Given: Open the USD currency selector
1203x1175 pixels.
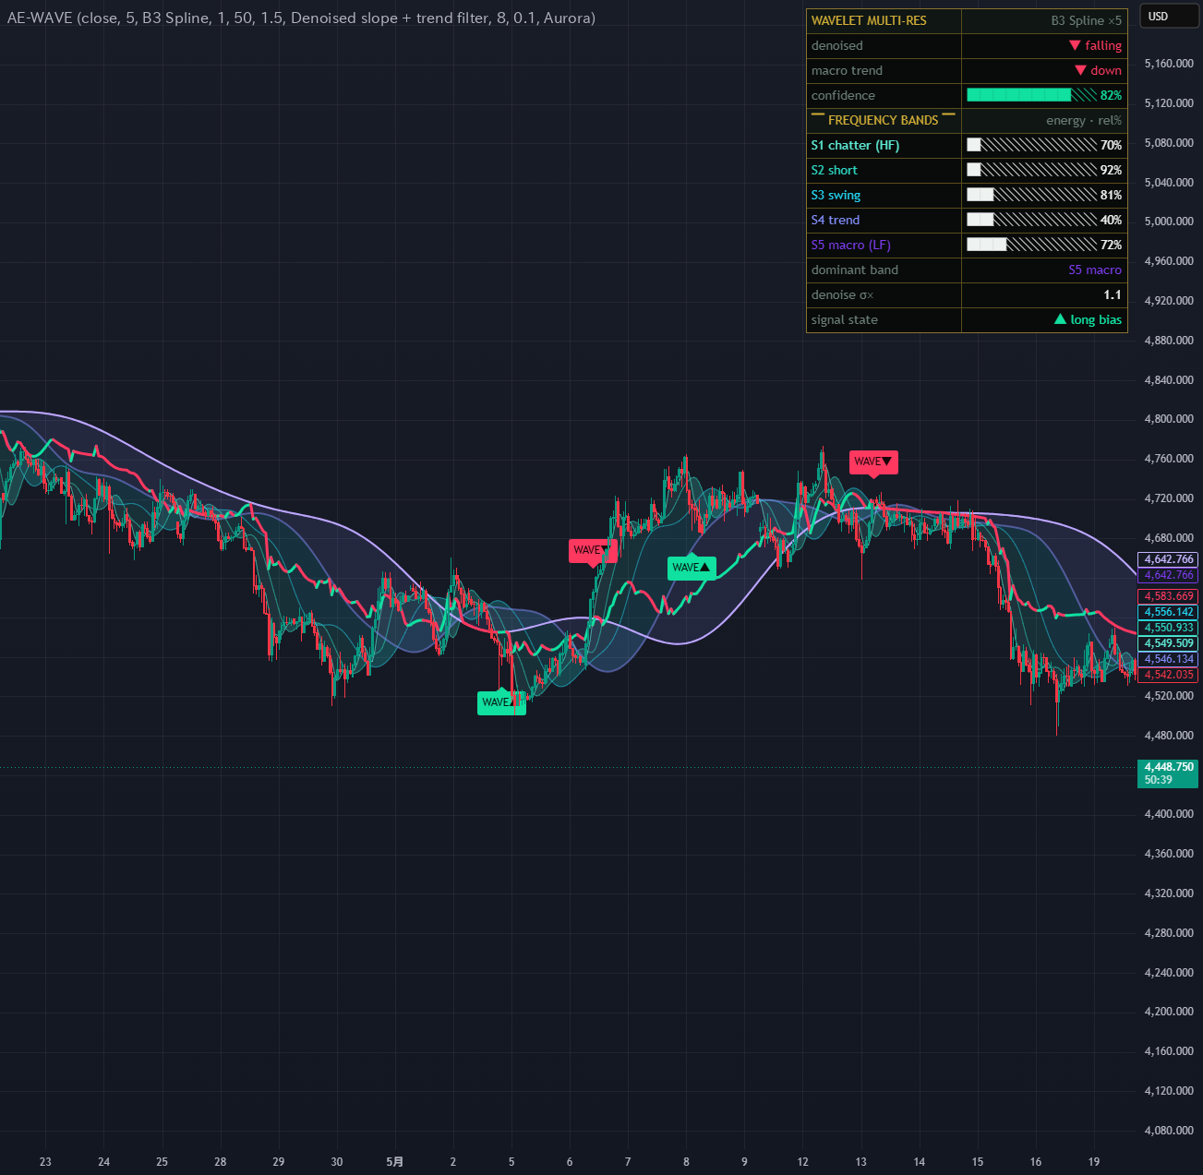Looking at the screenshot, I should coord(1169,16).
